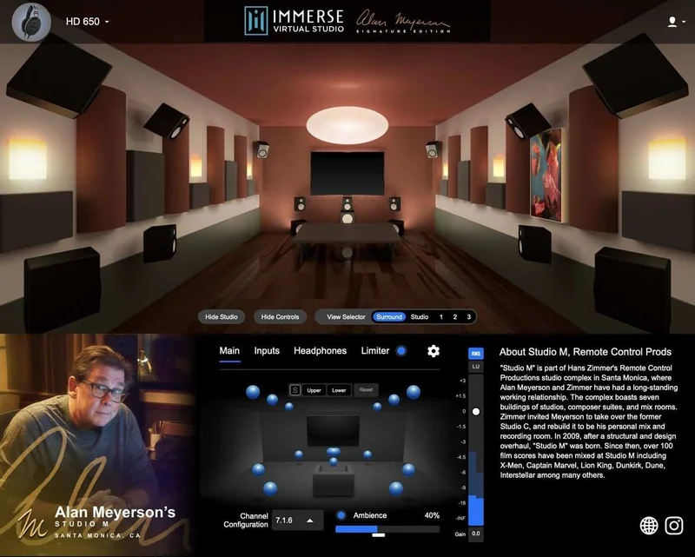The height and width of the screenshot is (557, 695).
Task: Click the level meter bar display
Action: click(476, 450)
